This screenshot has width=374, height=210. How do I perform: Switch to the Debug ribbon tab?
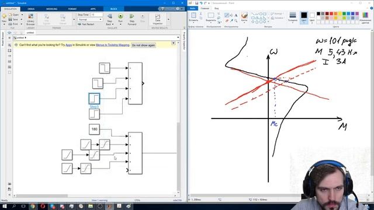click(x=31, y=9)
